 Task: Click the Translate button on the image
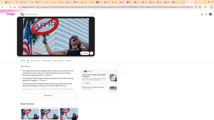85,53
